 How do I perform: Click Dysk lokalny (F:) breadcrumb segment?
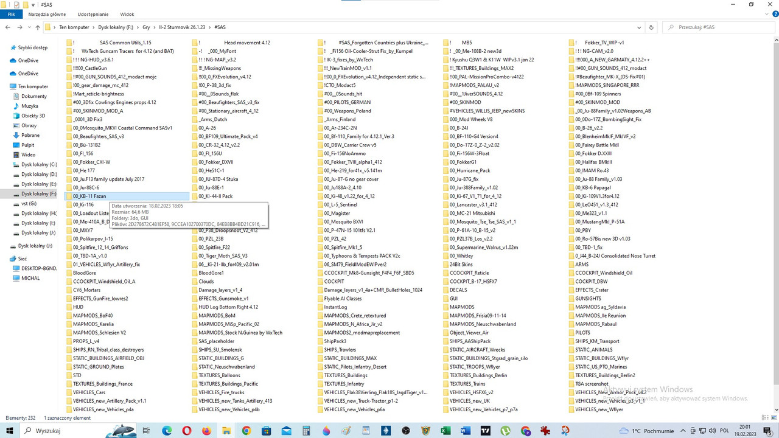(116, 27)
